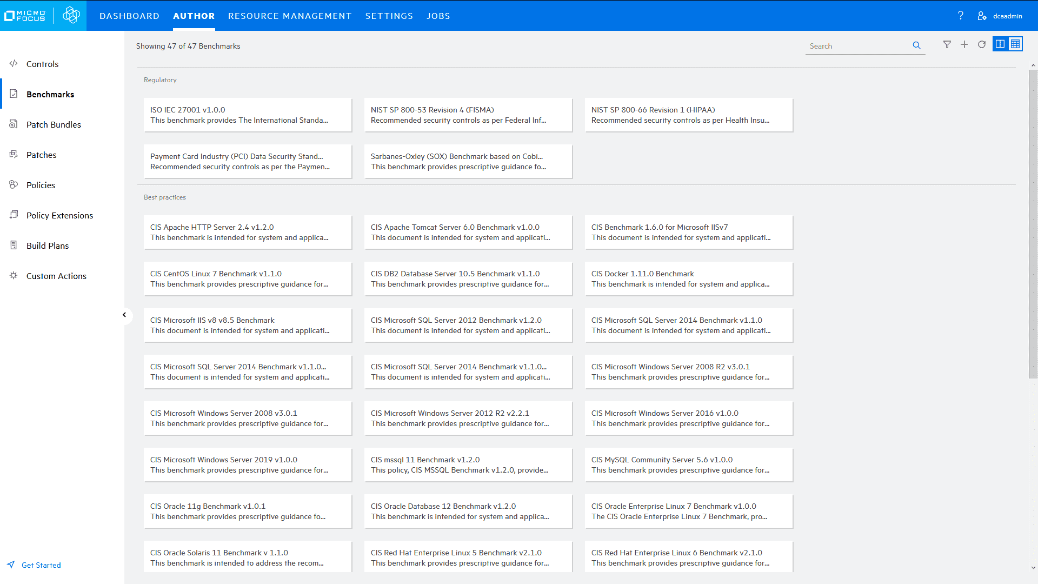This screenshot has width=1038, height=584.
Task: Click the plus icon to add benchmark
Action: tap(964, 45)
